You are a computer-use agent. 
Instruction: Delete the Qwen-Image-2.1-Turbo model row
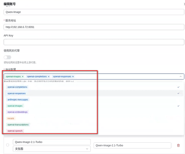tap(178, 145)
